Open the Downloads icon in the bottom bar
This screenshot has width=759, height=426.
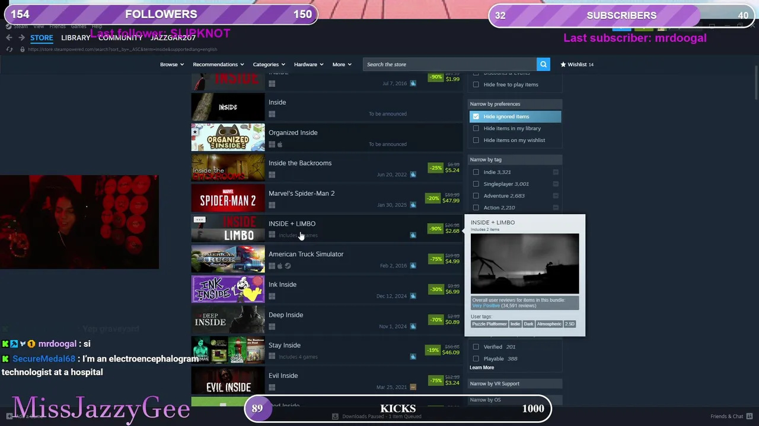[x=335, y=416]
